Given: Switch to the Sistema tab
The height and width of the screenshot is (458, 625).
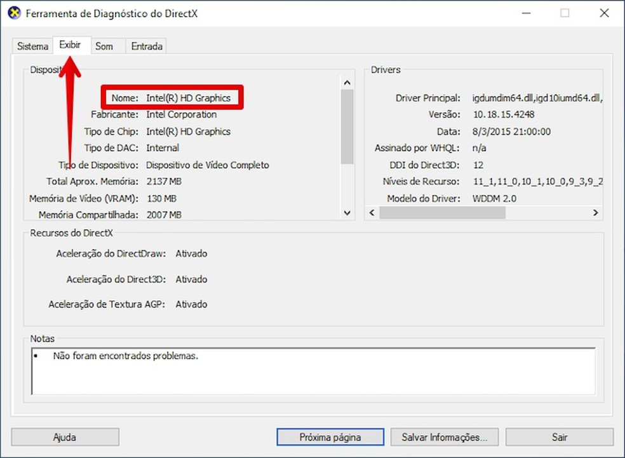Looking at the screenshot, I should tap(32, 46).
